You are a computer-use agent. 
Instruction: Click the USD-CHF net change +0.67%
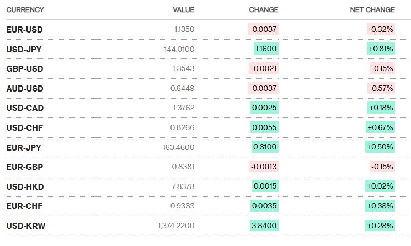coord(381,128)
